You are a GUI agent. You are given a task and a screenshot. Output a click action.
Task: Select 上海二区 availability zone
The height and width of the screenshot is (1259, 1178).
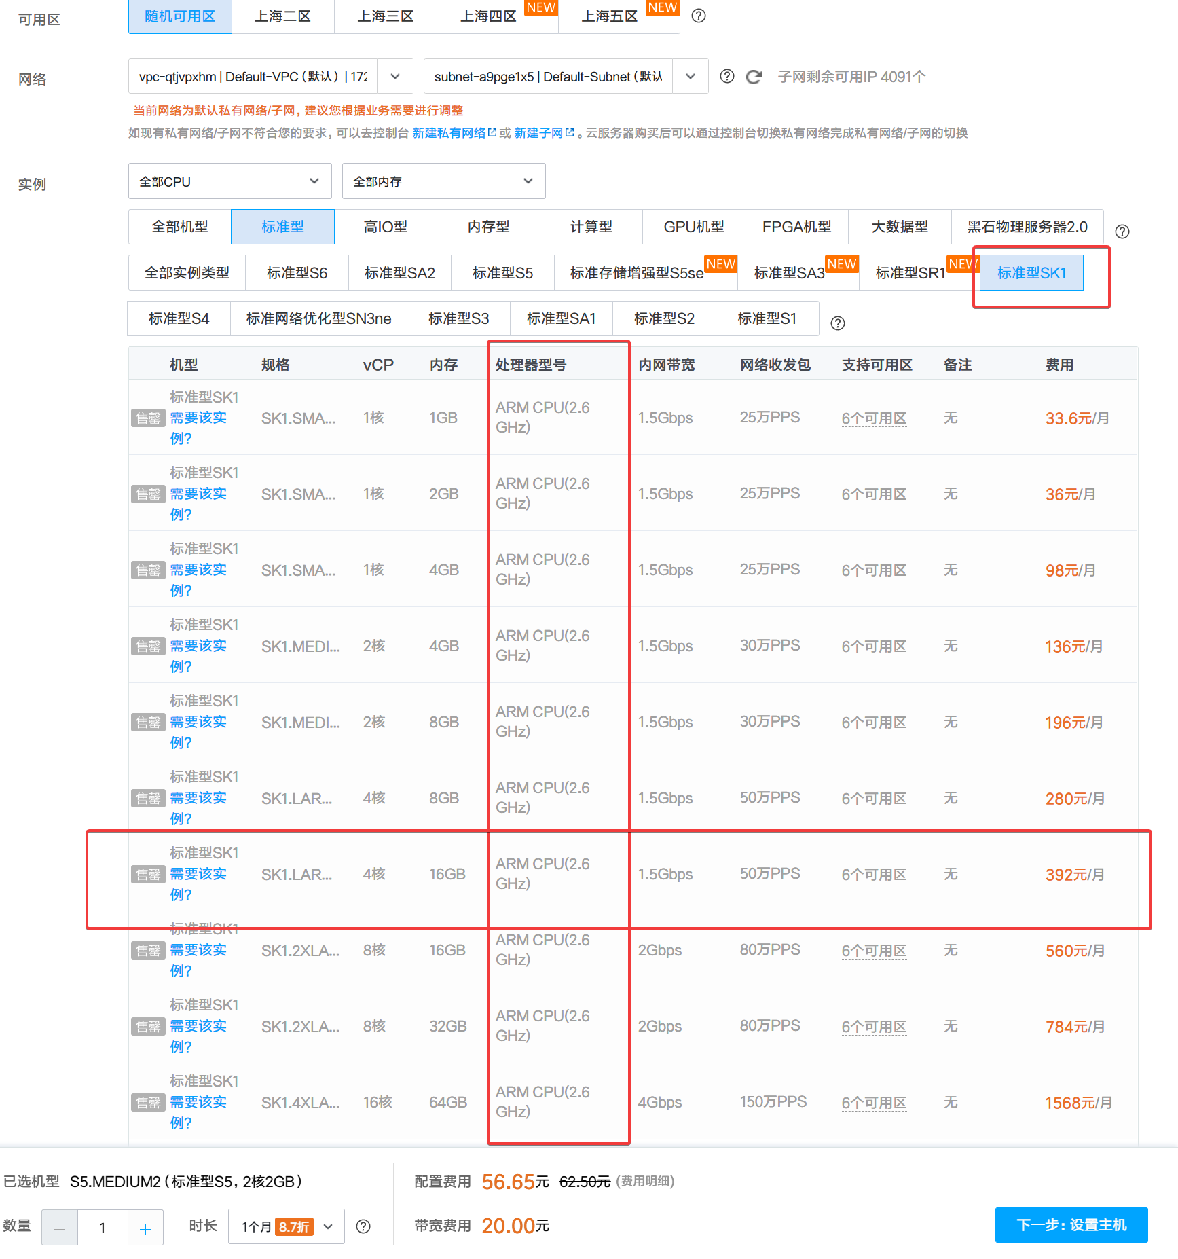tap(282, 16)
